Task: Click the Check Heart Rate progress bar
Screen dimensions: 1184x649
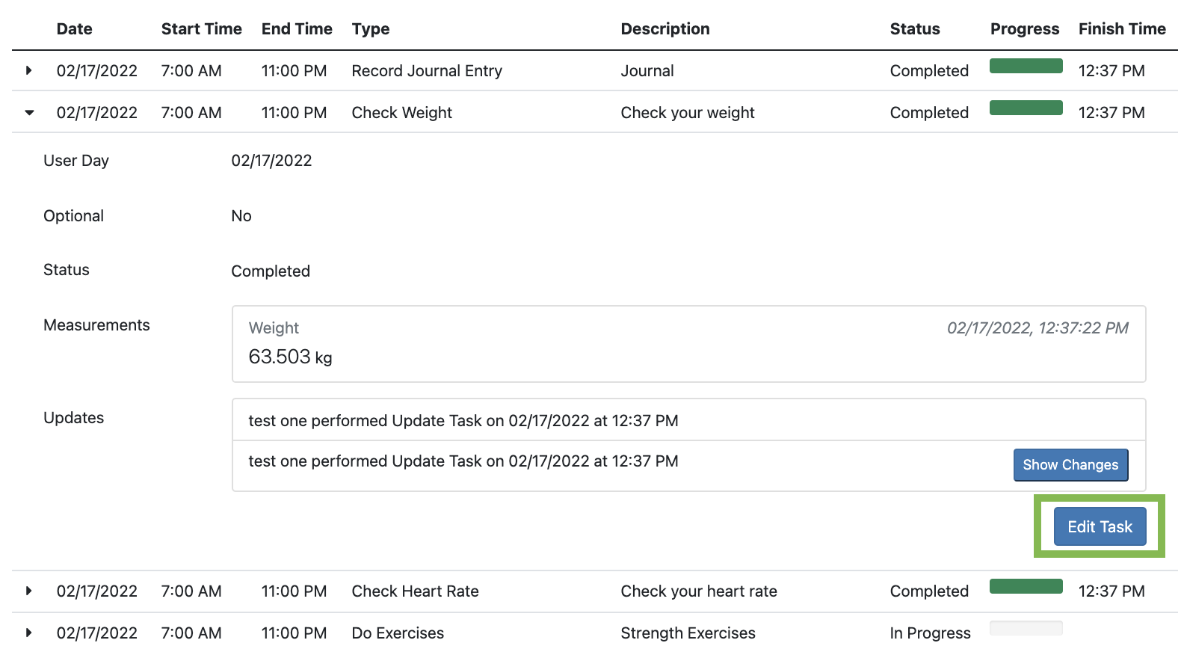Action: pyautogui.click(x=1026, y=586)
